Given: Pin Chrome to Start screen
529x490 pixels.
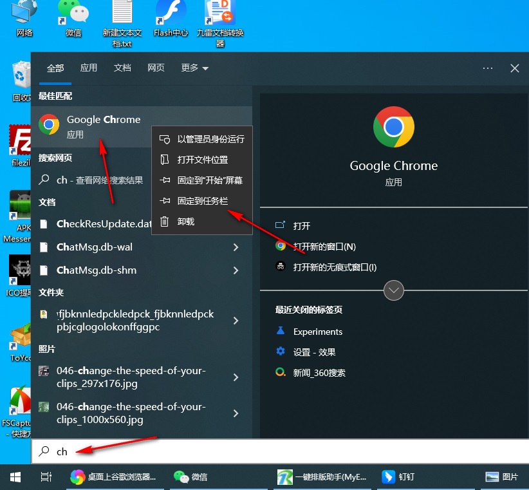Looking at the screenshot, I should tap(202, 180).
